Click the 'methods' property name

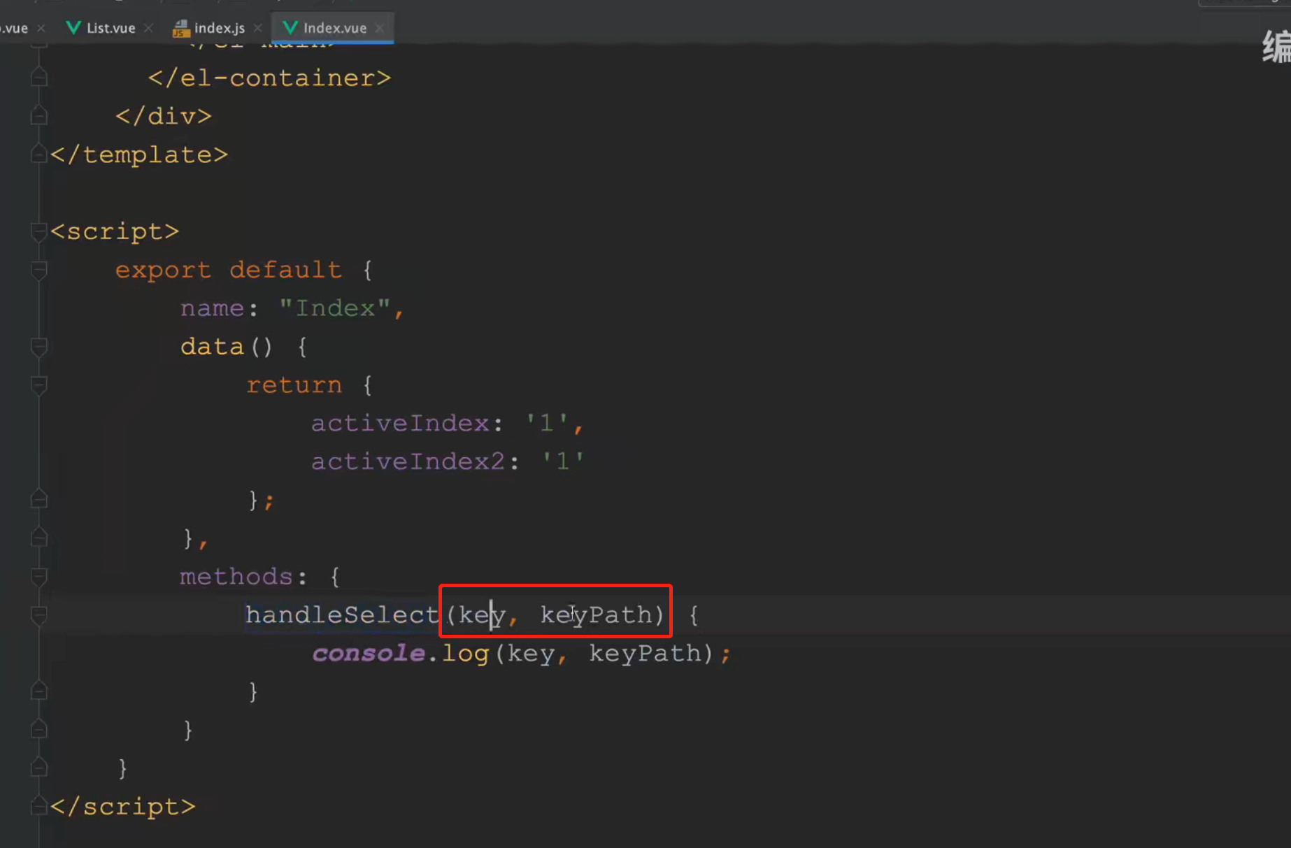[x=236, y=577]
